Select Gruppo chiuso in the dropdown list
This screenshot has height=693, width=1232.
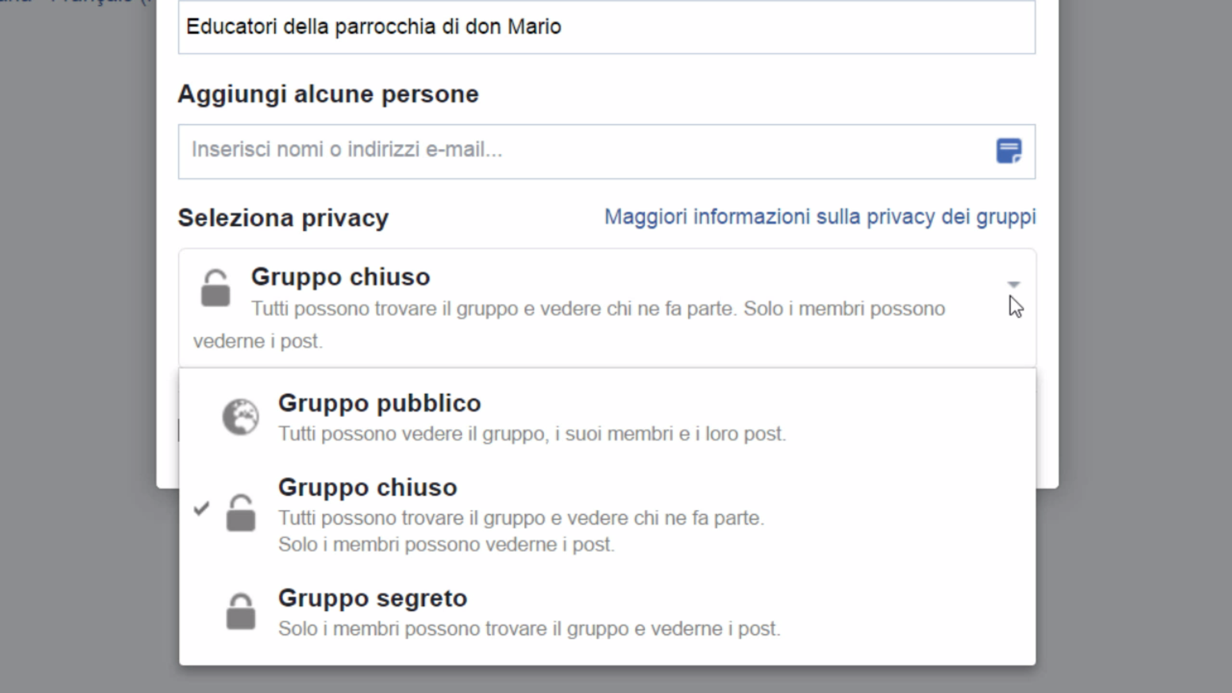click(607, 515)
